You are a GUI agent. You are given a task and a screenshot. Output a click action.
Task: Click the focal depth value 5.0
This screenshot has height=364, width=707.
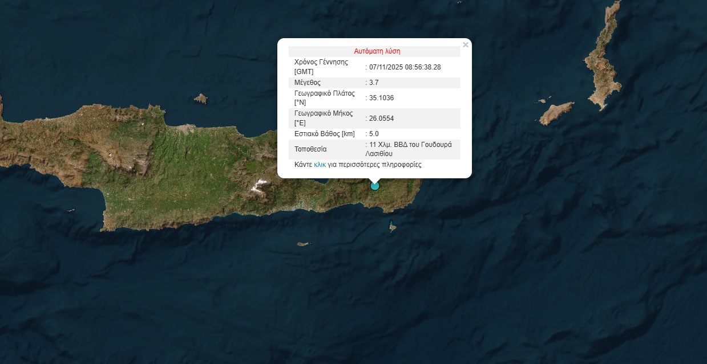click(374, 134)
